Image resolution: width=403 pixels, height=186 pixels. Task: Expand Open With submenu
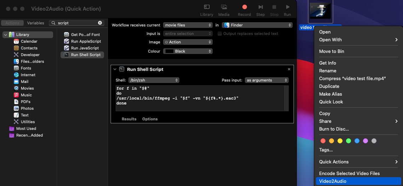click(358, 40)
